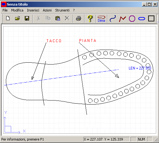159x143 pixels.
Task: Click the yellow question mark help icon
Action: click(90, 19)
